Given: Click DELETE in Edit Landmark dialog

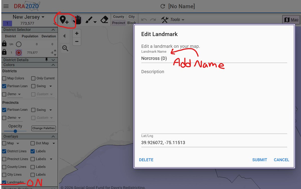Looking at the screenshot, I should tap(146, 160).
